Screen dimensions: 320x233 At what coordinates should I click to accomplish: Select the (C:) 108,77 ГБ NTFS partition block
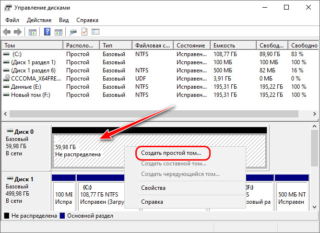tap(101, 194)
